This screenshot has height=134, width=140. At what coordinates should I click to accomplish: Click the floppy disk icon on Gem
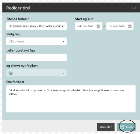(122, 127)
